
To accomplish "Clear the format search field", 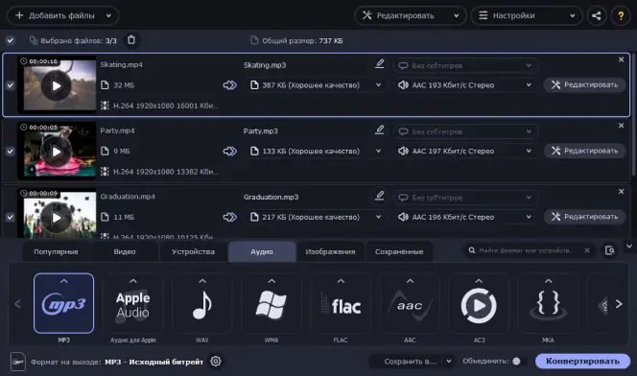I will coord(587,250).
